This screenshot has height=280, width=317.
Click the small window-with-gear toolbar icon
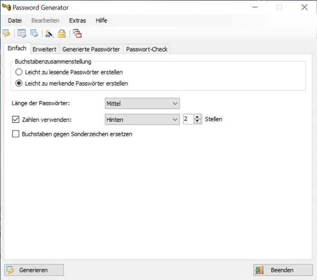point(34,33)
